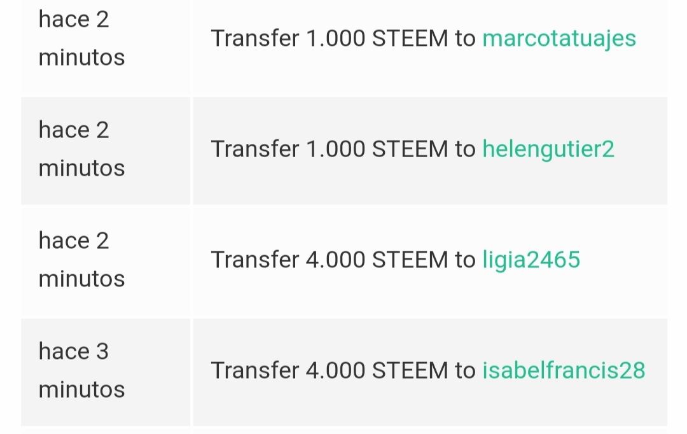Click the word 'Transfer' in marcotatuajes row
Viewport: 687px width, 434px height.
(x=254, y=39)
